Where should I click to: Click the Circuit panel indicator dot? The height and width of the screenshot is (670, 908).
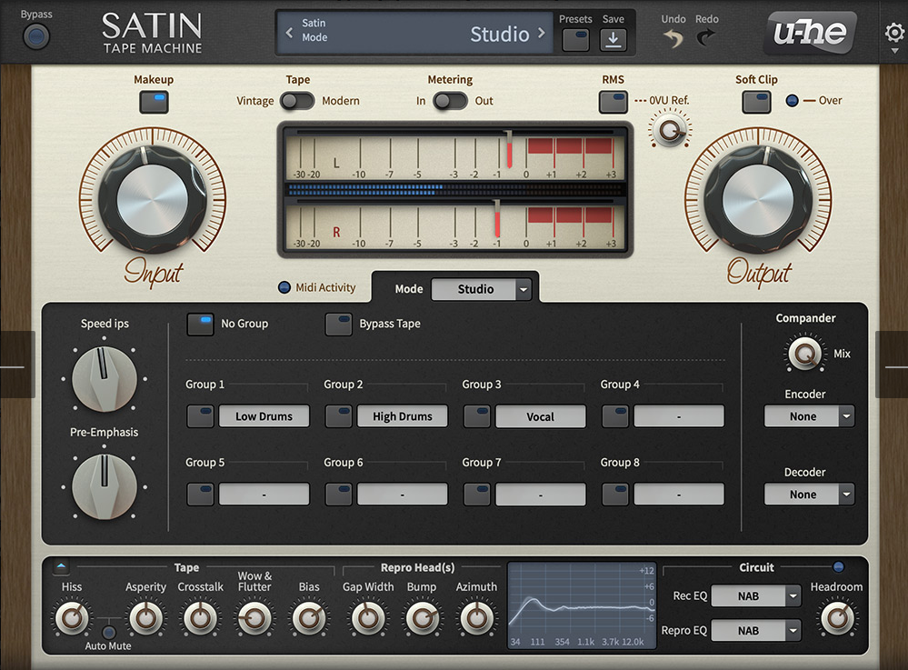click(837, 567)
